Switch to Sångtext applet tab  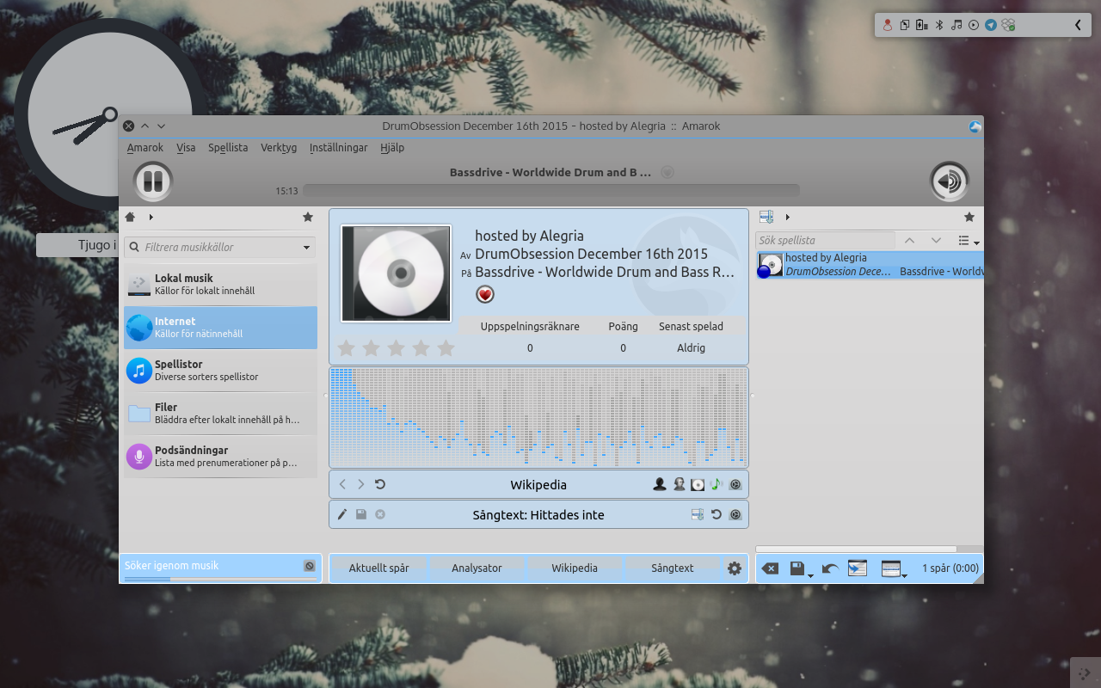673,568
